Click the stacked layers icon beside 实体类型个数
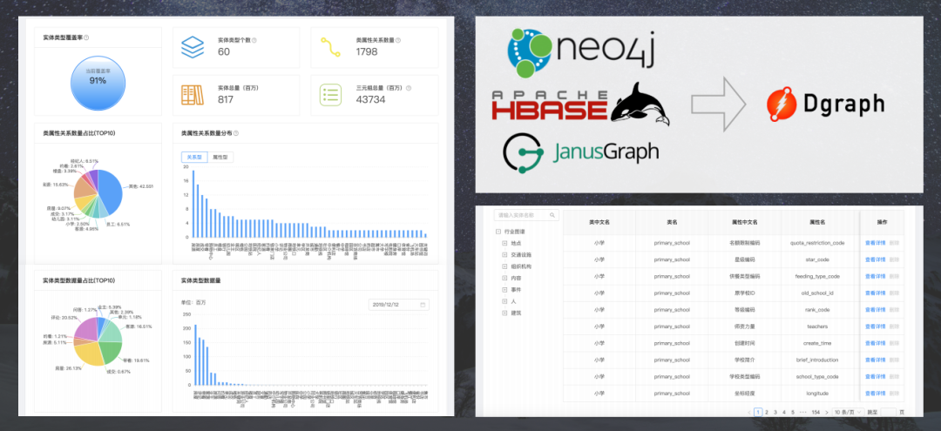Image resolution: width=941 pixels, height=431 pixels. (x=193, y=47)
